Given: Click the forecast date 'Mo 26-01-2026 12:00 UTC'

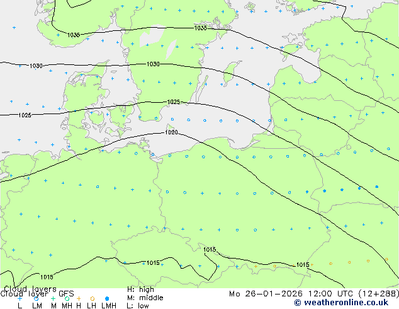Looking at the screenshot, I should point(292,294).
